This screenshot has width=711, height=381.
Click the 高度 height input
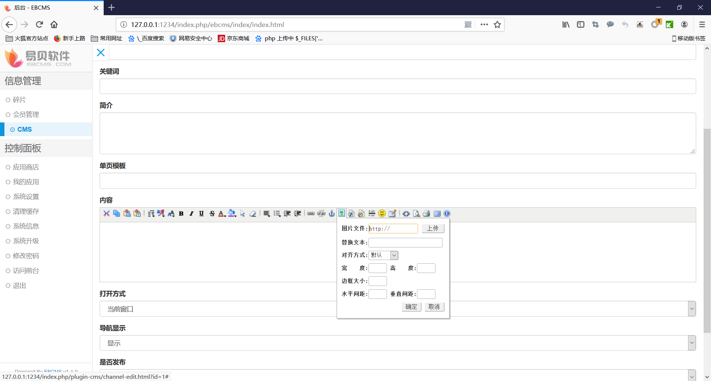[426, 268]
